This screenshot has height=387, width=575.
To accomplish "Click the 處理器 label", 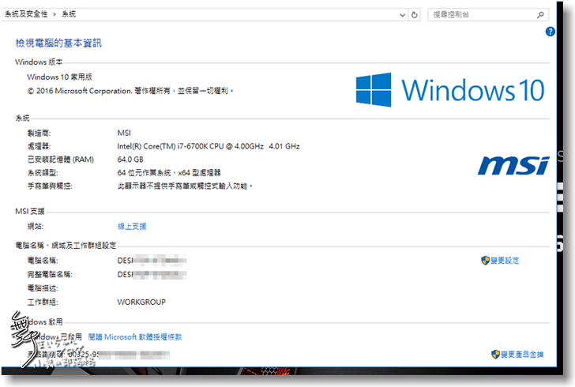I will coord(39,146).
